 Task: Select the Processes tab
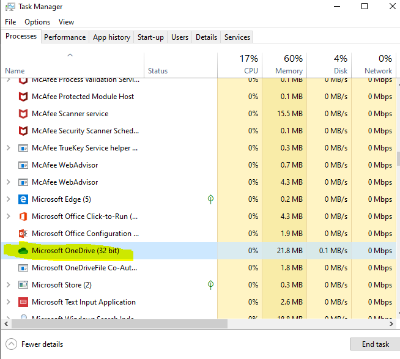click(21, 36)
